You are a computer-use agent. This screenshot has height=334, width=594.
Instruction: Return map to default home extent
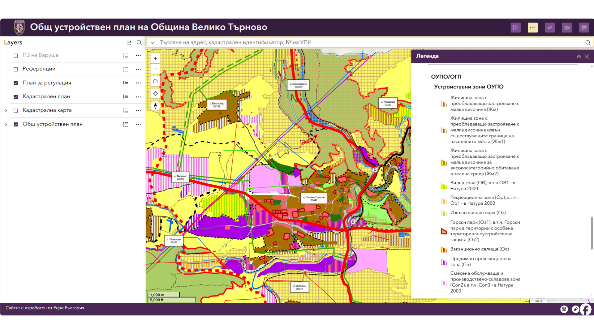coord(155,81)
